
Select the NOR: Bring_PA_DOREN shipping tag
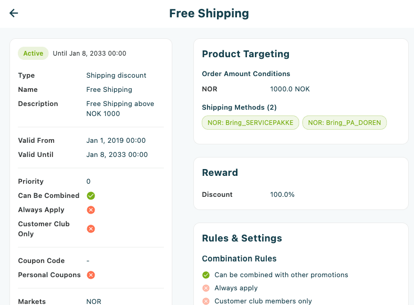(344, 123)
